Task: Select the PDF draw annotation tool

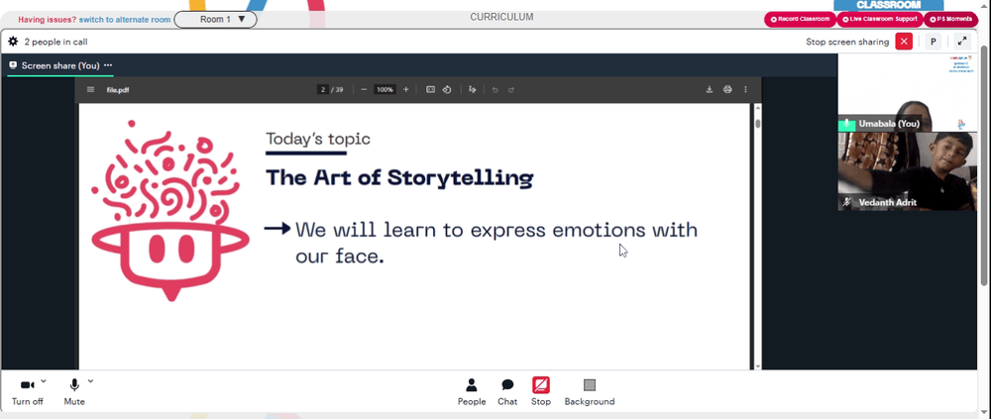Action: point(472,90)
